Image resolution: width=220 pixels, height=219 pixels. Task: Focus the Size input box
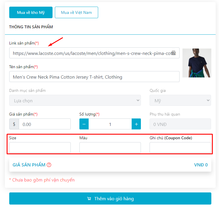(x=40, y=148)
